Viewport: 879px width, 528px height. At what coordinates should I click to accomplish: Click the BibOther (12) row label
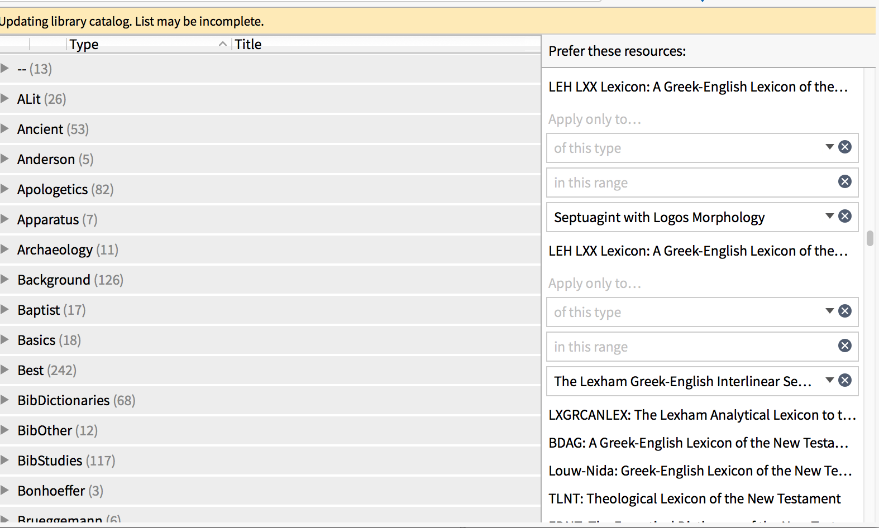(x=58, y=430)
